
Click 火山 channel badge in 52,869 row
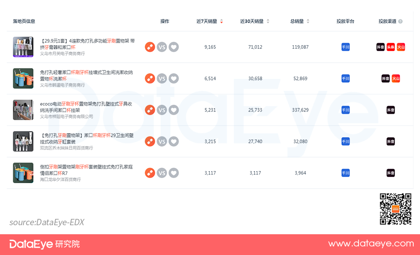point(396,79)
